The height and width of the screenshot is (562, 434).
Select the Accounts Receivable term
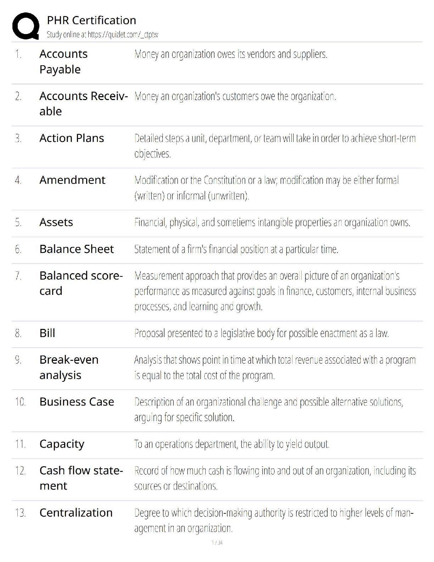point(83,104)
